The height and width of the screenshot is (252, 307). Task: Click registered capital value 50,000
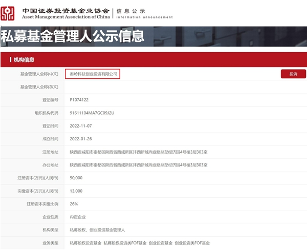point(76,178)
